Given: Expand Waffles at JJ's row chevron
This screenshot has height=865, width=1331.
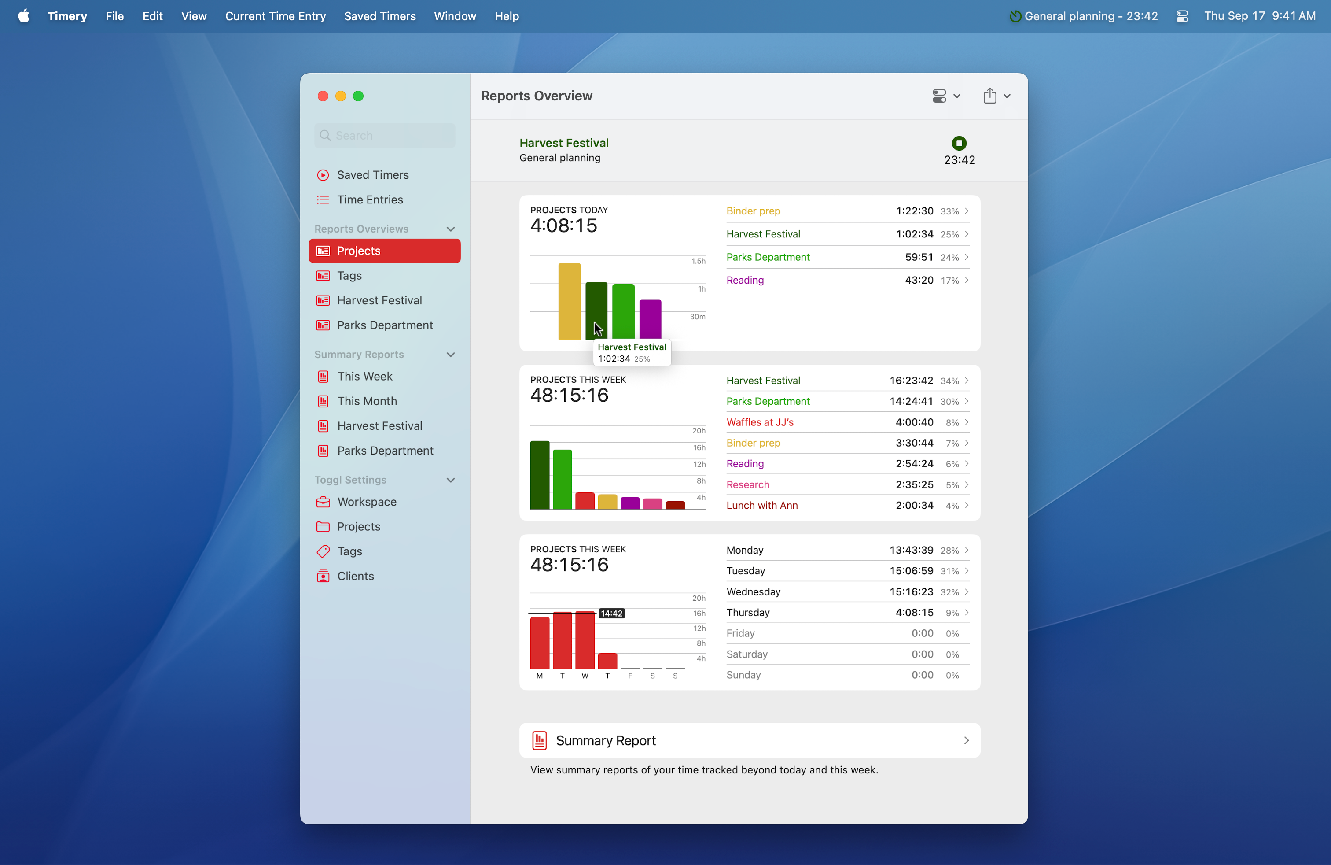Looking at the screenshot, I should (967, 422).
